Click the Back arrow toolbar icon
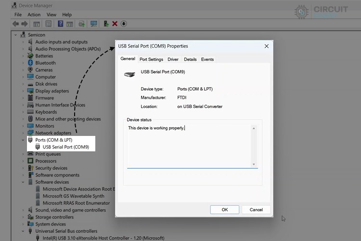361x241 pixels. [15, 24]
